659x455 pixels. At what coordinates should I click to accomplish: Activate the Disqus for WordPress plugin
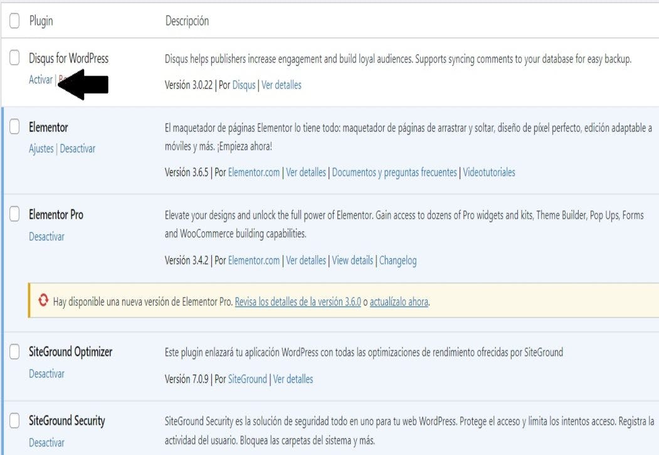coord(40,80)
